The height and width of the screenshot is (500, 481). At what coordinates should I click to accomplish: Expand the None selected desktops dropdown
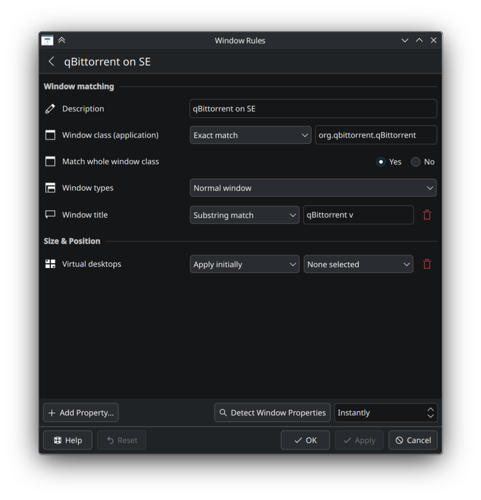(x=358, y=264)
